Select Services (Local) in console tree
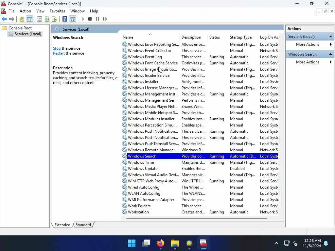Viewport: 335px width, 251px height. point(25,34)
